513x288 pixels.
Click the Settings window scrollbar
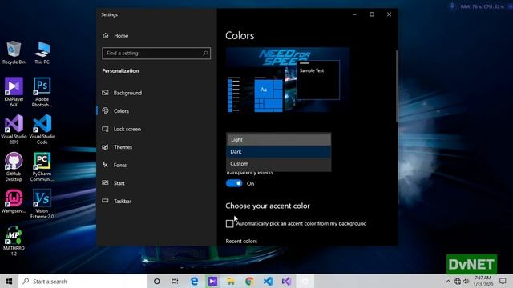pos(396,86)
